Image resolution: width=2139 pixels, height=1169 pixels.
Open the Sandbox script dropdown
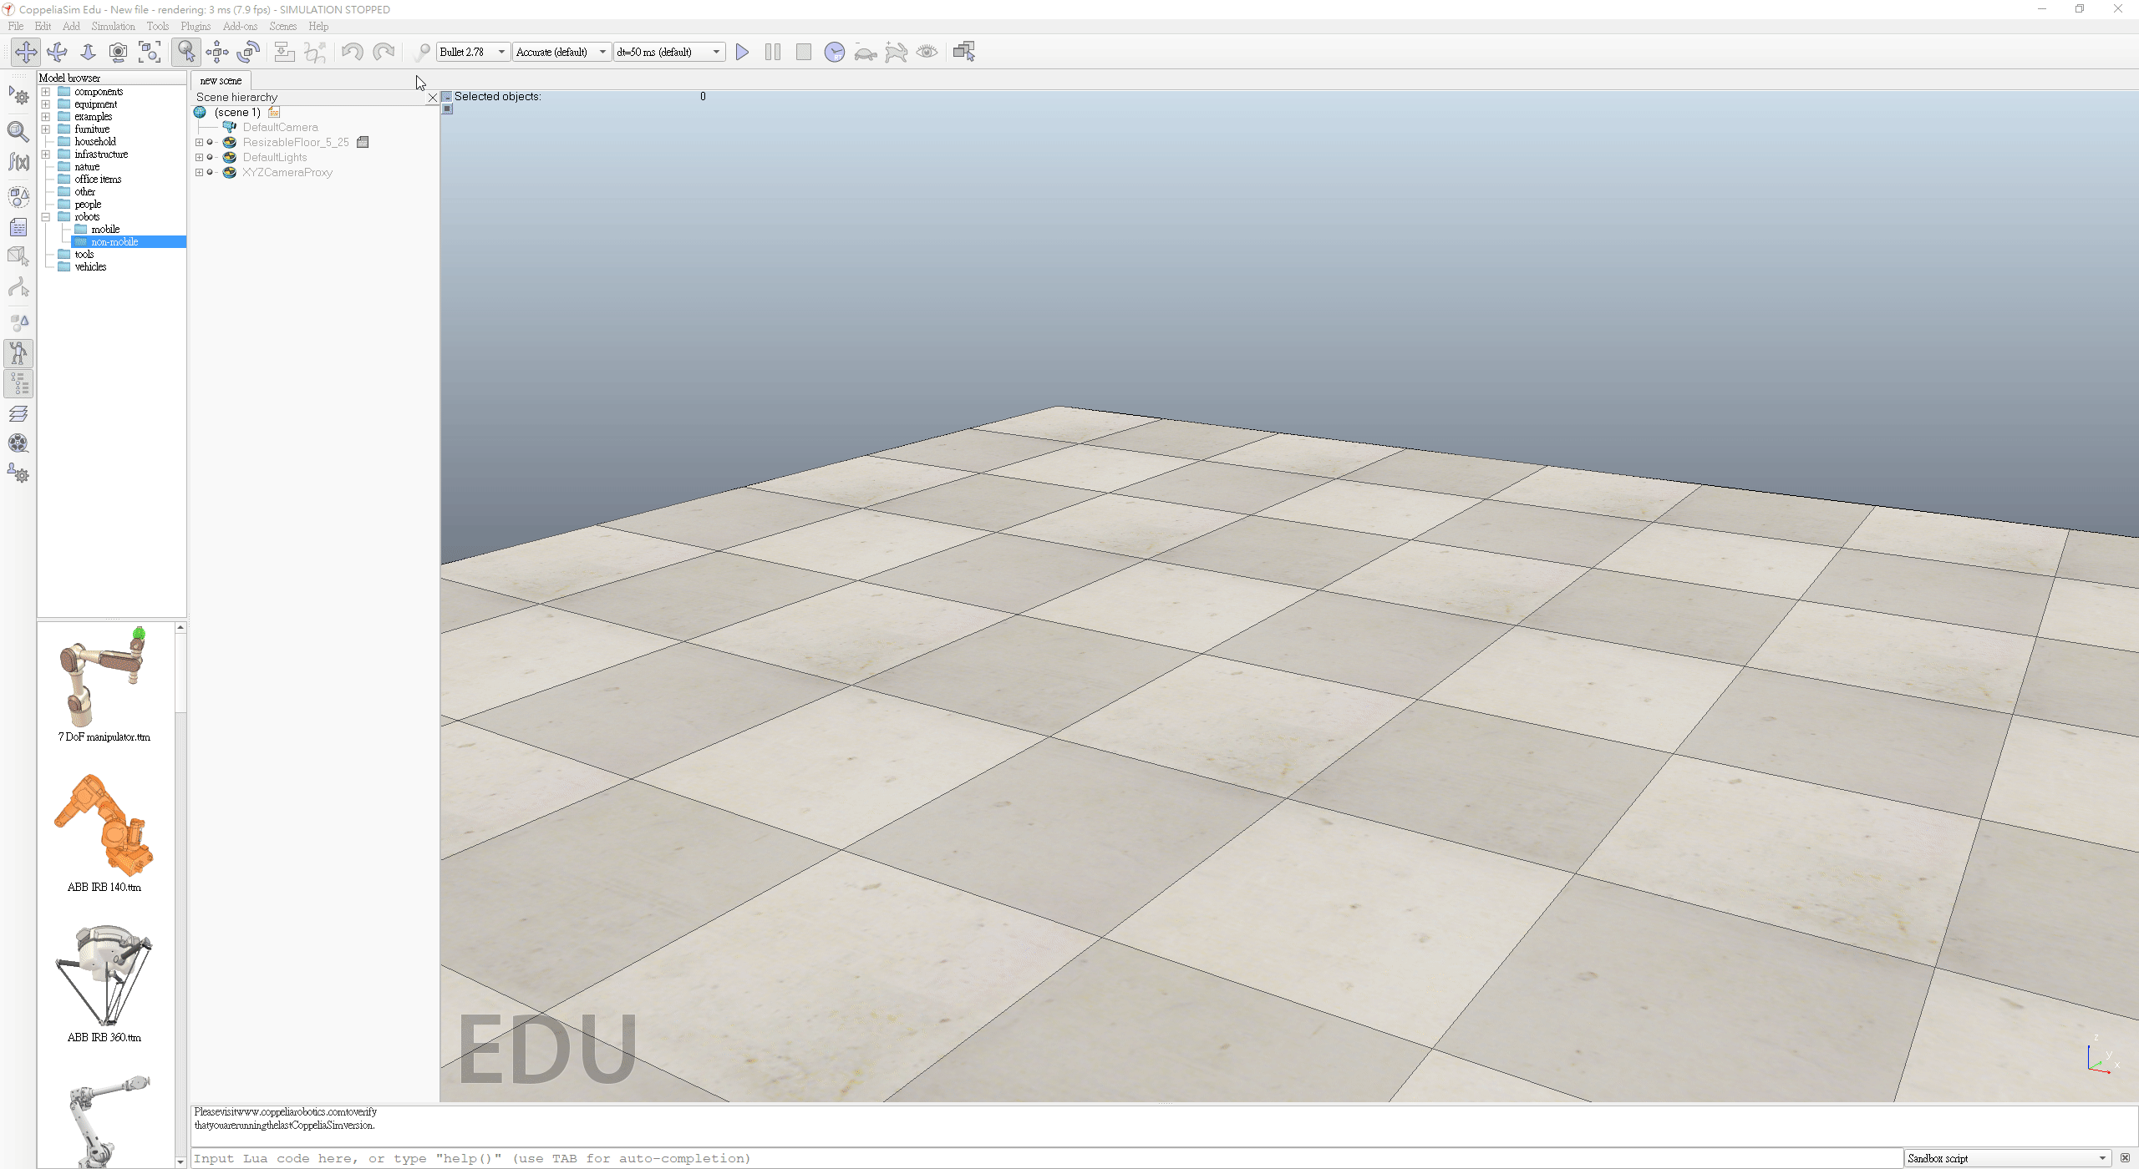point(2008,1158)
